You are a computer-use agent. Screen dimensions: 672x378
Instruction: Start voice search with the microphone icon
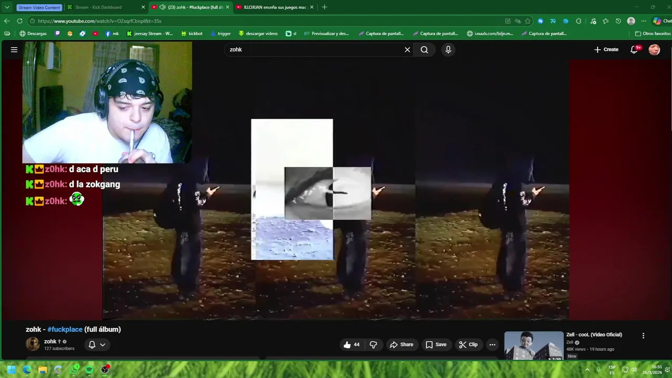(448, 49)
